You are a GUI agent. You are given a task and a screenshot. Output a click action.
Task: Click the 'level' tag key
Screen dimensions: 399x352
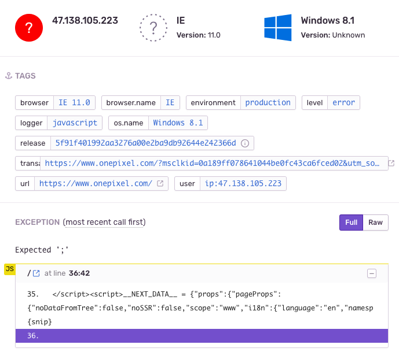tap(314, 103)
